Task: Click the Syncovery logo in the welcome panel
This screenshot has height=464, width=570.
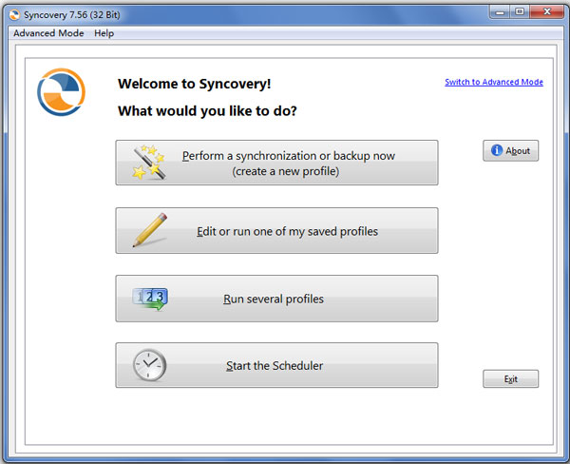Action: click(x=61, y=92)
